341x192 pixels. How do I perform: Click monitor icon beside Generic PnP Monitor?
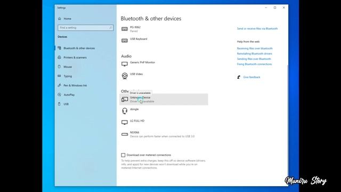coord(125,64)
